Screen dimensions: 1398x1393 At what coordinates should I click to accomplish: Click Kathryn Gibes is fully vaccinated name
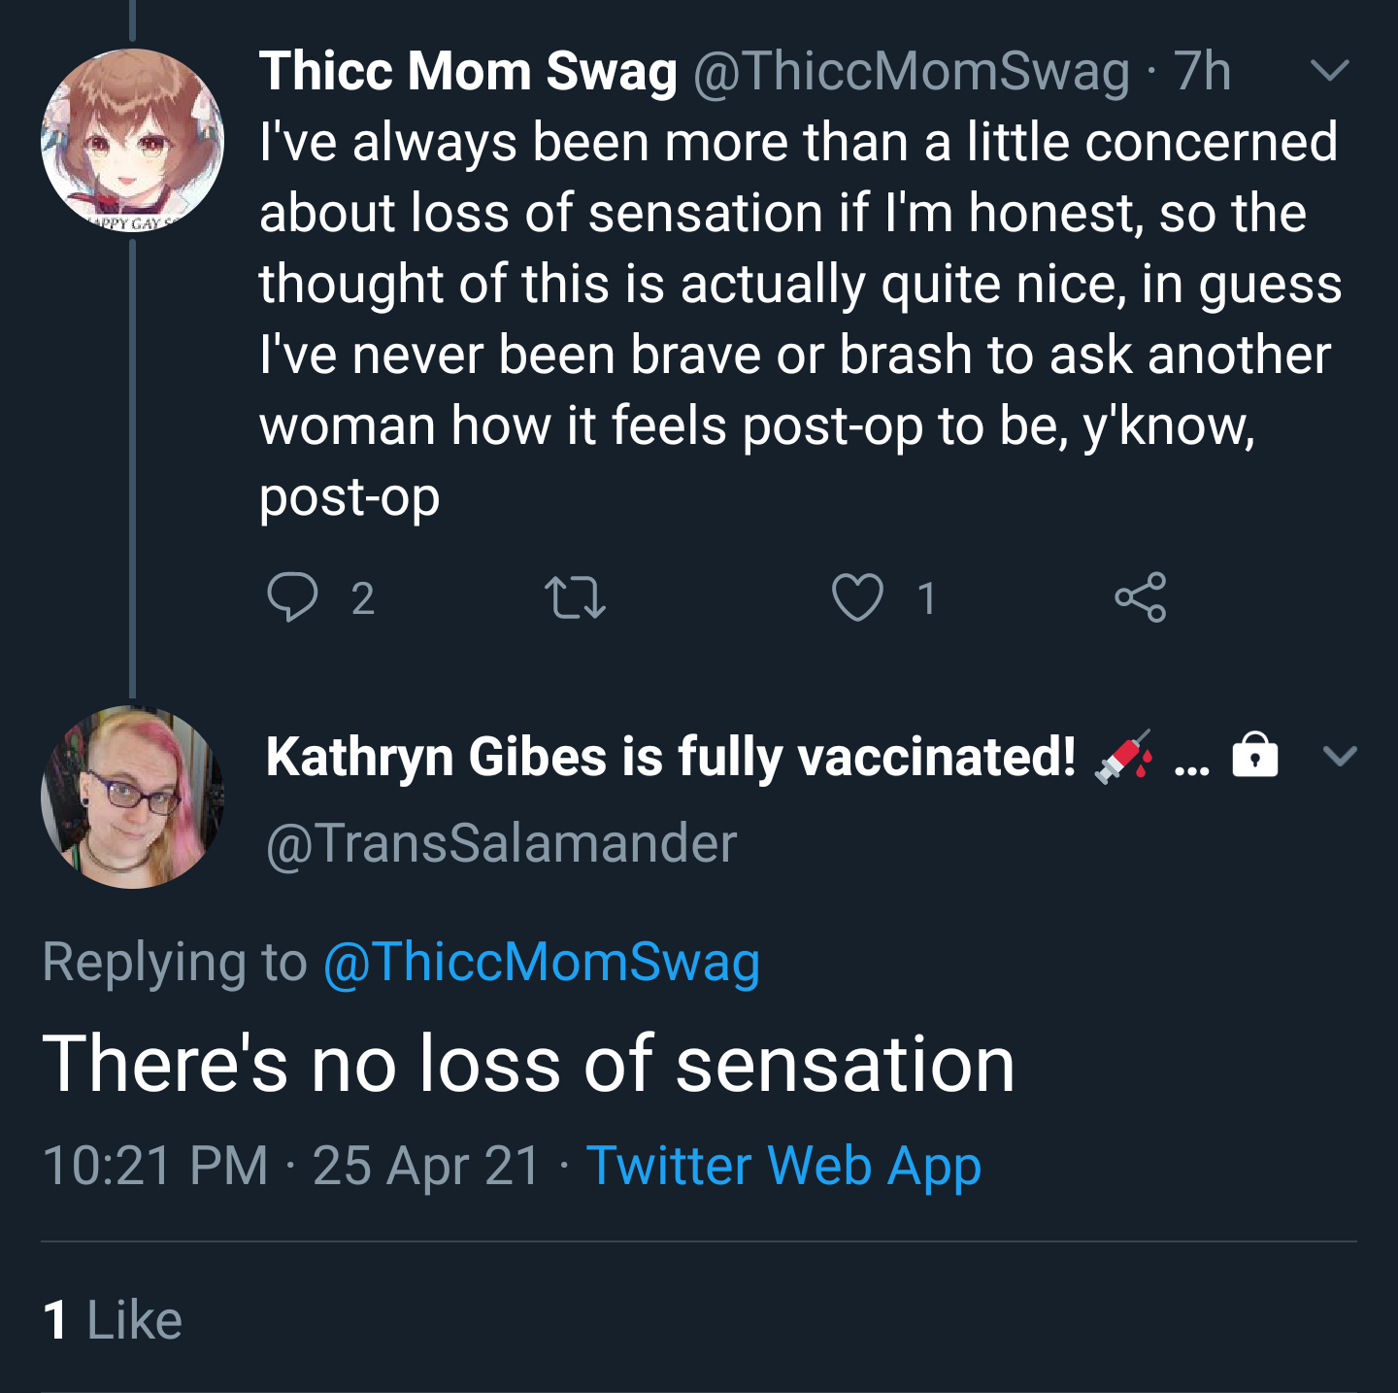tap(671, 757)
